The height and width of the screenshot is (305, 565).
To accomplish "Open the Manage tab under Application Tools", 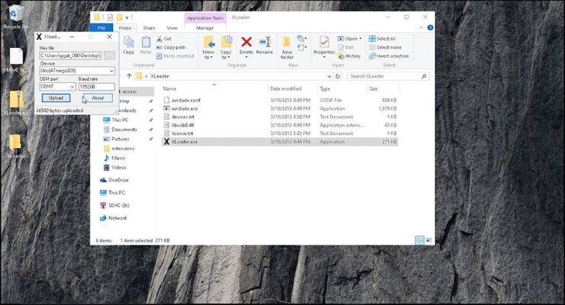I will [x=205, y=27].
